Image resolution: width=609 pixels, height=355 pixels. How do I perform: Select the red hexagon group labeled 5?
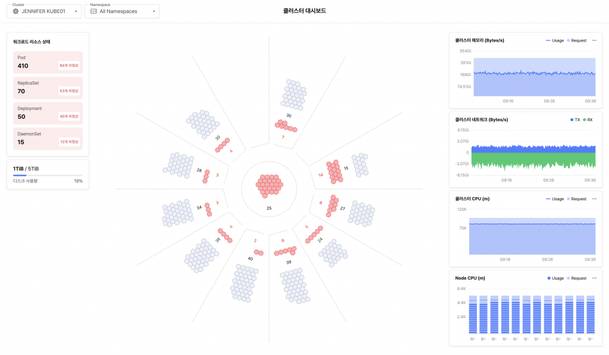[x=314, y=234]
